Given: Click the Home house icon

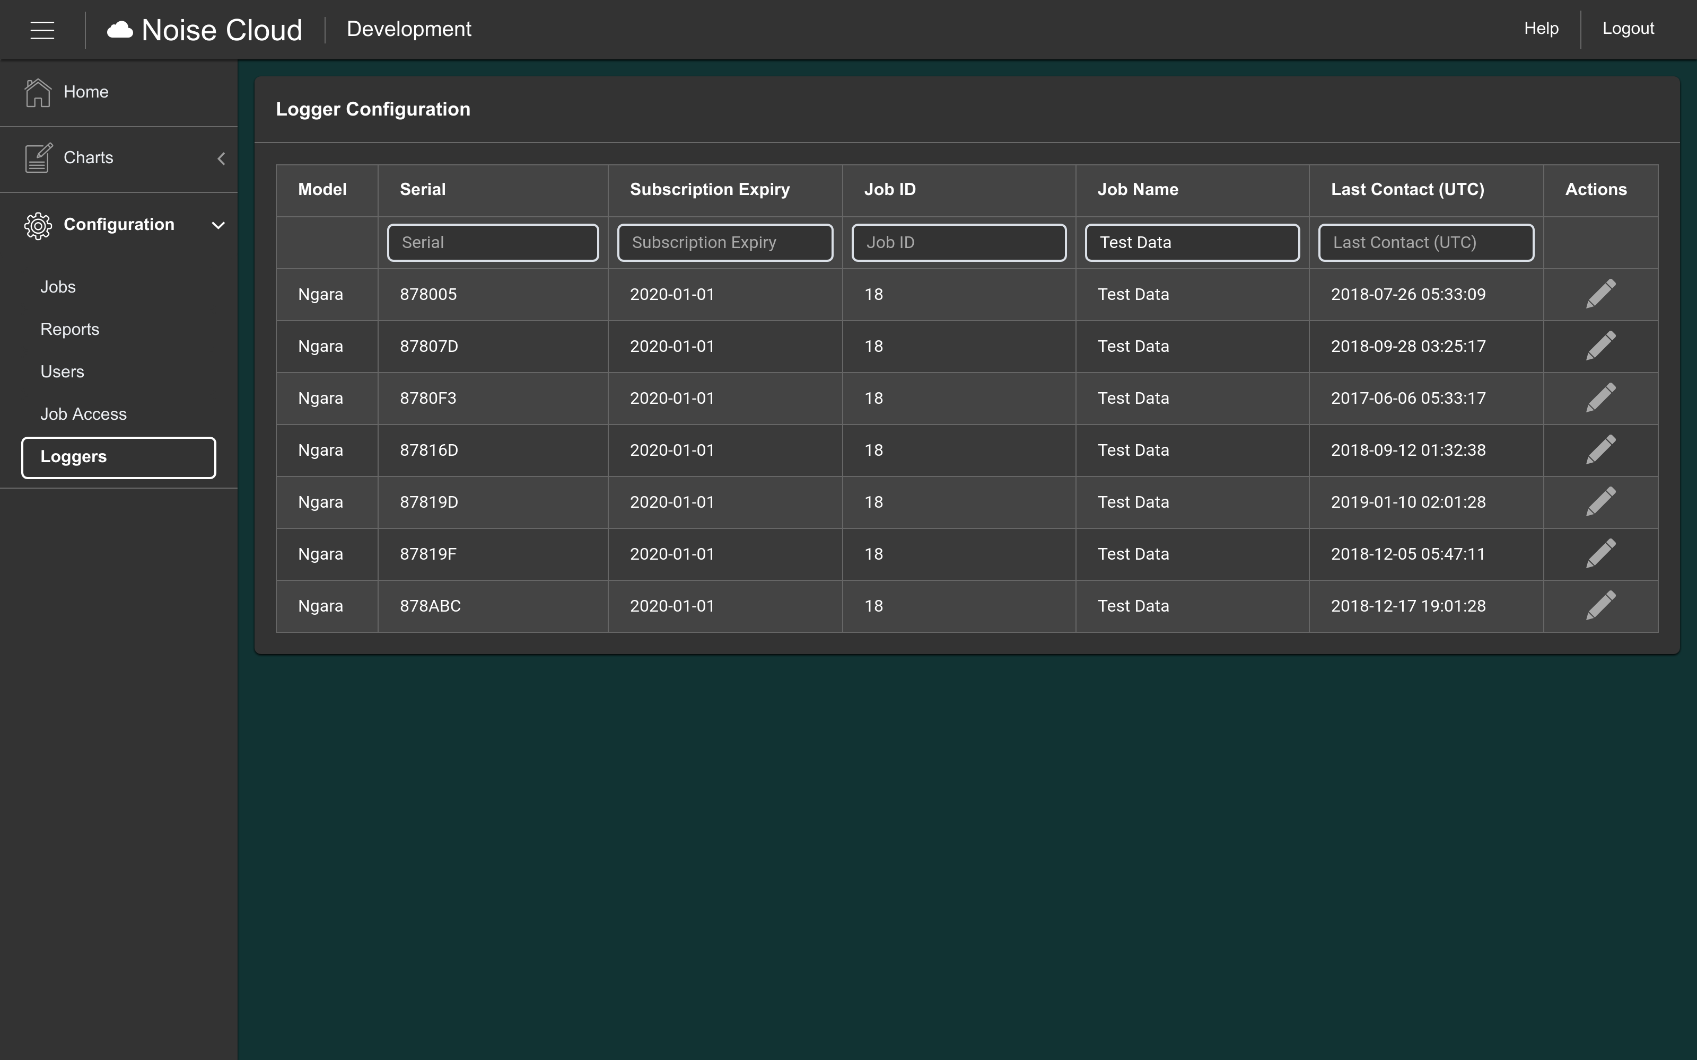Looking at the screenshot, I should [38, 93].
